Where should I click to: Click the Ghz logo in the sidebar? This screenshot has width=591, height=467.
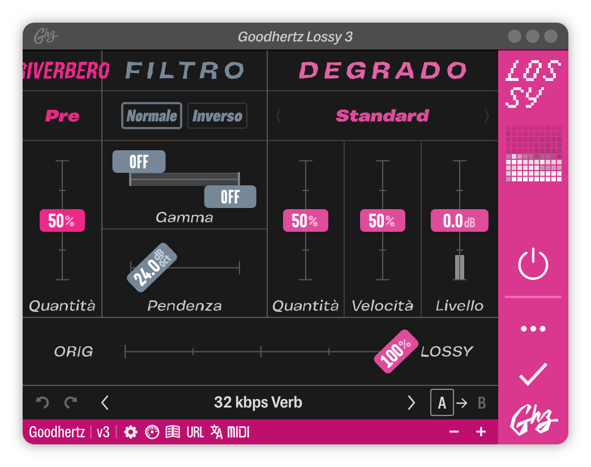tap(533, 421)
